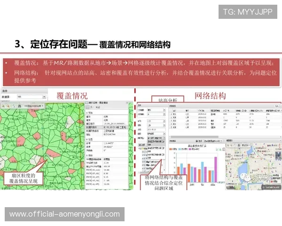Select zoom-out icon on network structure map
282x226 pixels.
tap(231, 145)
